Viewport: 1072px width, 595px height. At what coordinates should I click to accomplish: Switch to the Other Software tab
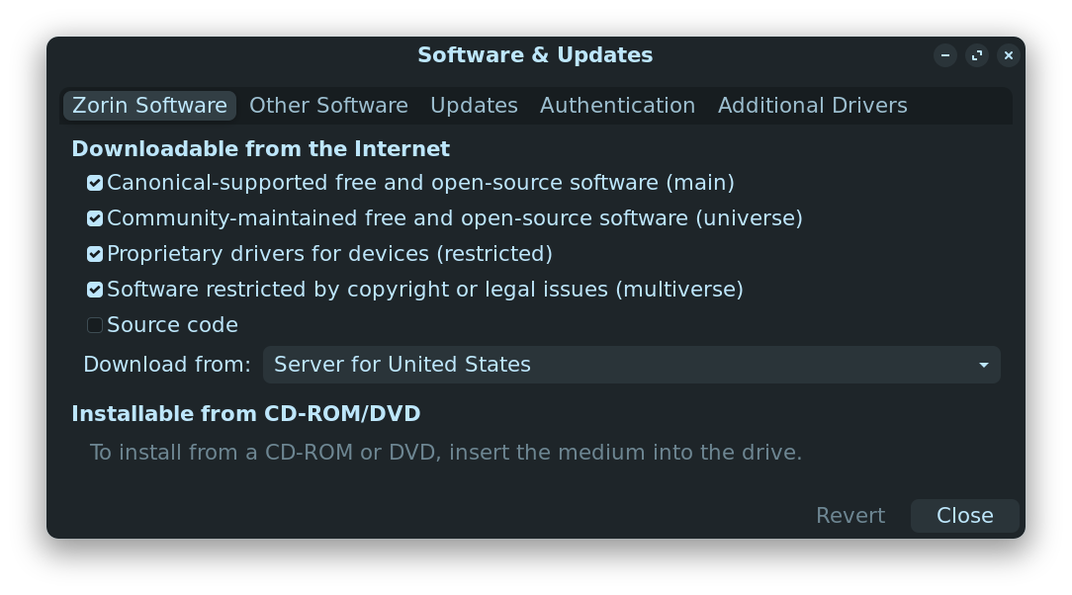coord(328,106)
